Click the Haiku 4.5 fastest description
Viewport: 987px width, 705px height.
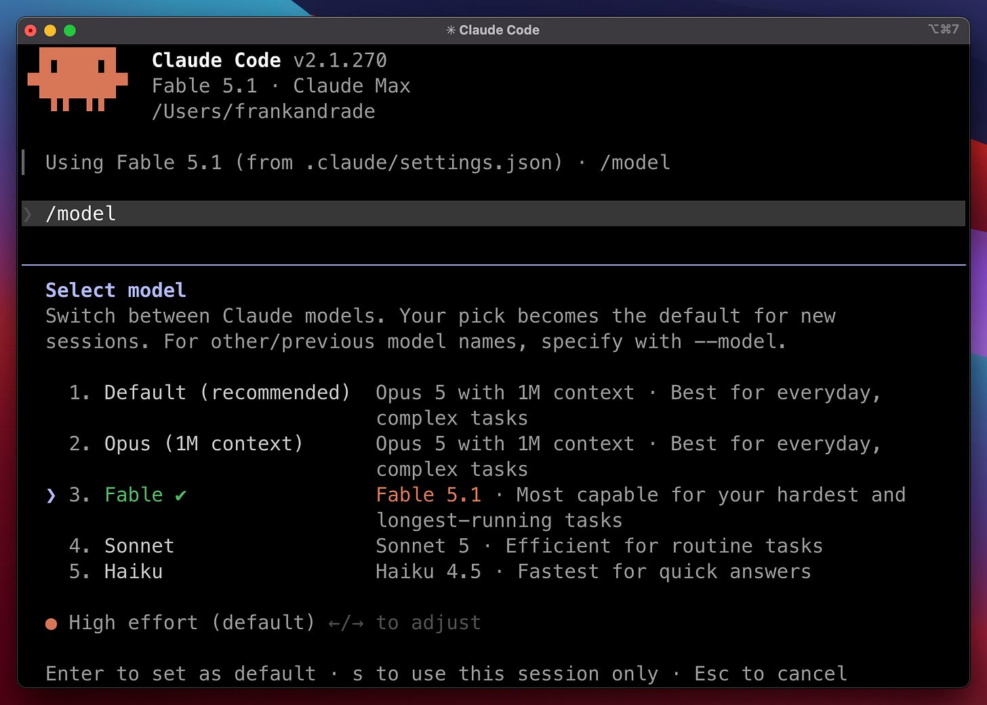point(593,571)
